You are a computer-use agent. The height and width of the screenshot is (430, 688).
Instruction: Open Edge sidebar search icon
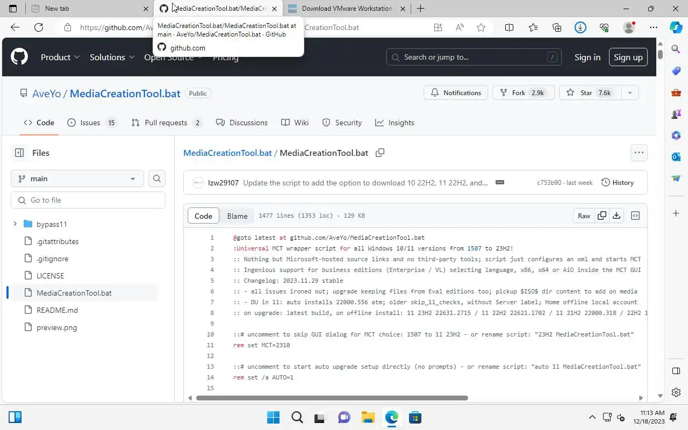(x=676, y=49)
